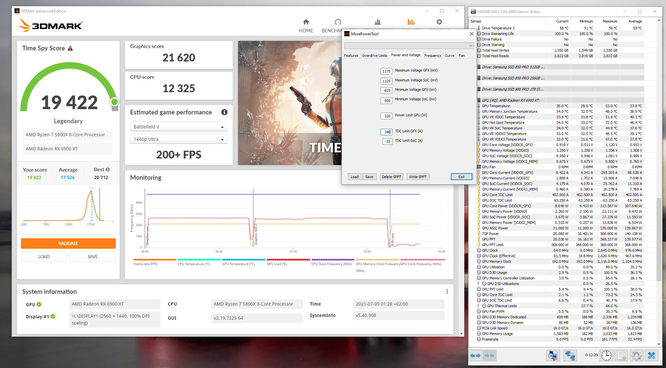
Task: Click TDC Limit SoC input field
Action: (x=387, y=142)
